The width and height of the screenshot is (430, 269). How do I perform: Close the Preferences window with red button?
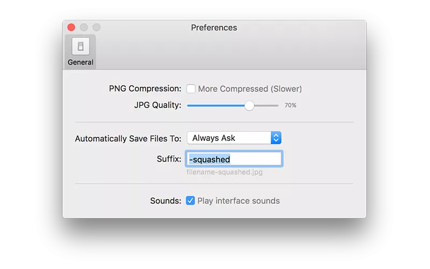click(x=71, y=27)
